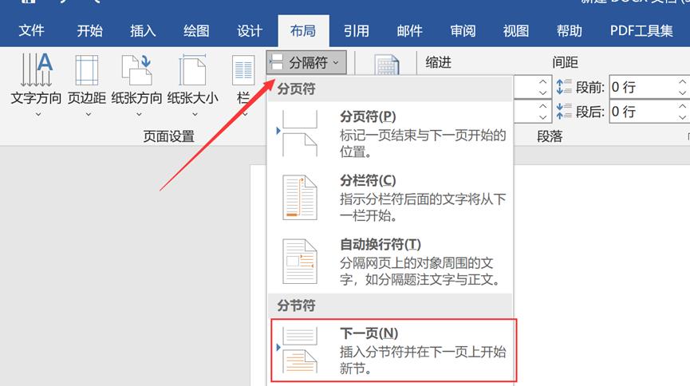Image resolution: width=690 pixels, height=386 pixels.
Task: Expand the arrow under 页边距
Action: [x=86, y=114]
